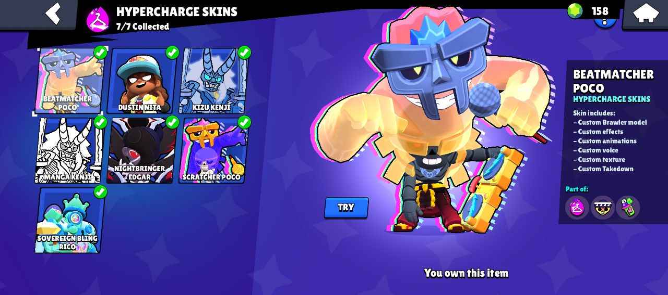This screenshot has height=295, width=668.
Task: Select the Beatmatcher Poco skin card
Action: click(x=68, y=81)
